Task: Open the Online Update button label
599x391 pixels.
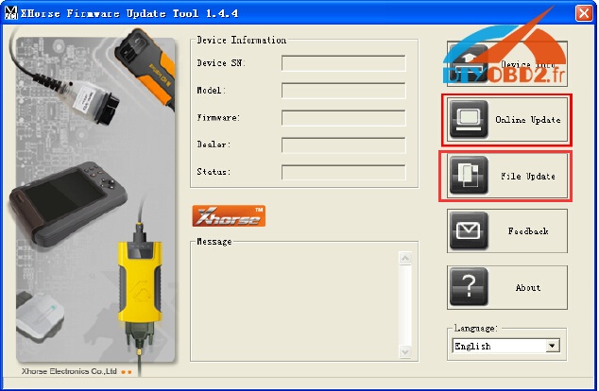Action: tap(528, 120)
